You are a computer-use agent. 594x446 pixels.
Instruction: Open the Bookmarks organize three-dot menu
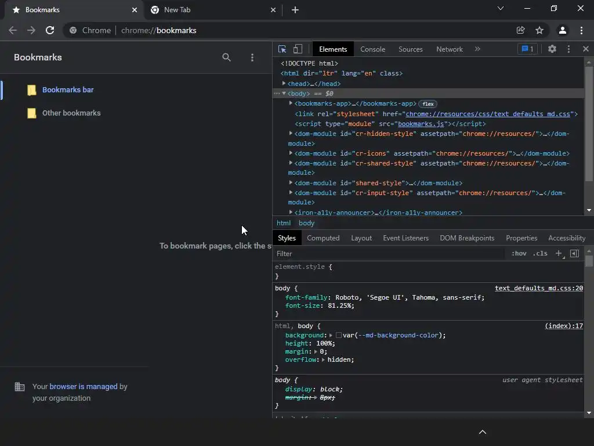(x=252, y=57)
